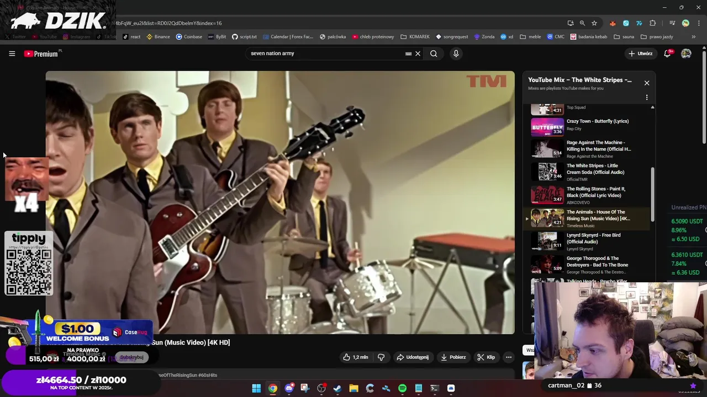
Task: Select The Animals - House Of The Rising Sun entry
Action: 585,218
